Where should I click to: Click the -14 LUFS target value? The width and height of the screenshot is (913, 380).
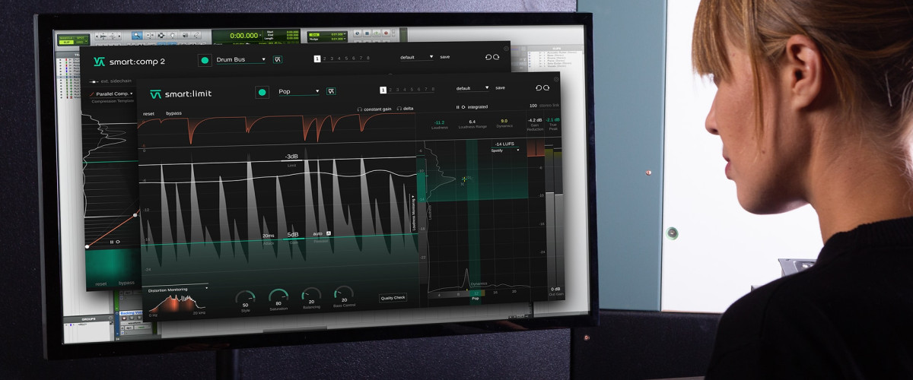tap(506, 143)
